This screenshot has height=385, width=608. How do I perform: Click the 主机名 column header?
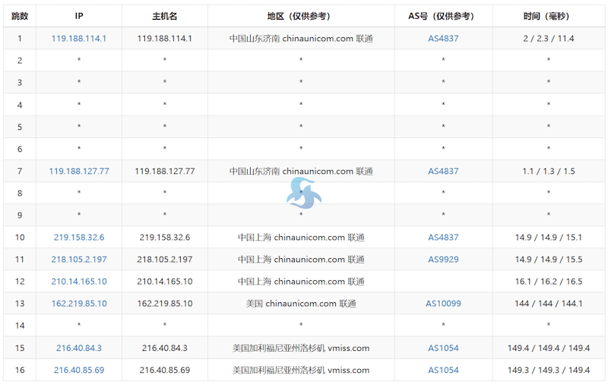pyautogui.click(x=165, y=16)
